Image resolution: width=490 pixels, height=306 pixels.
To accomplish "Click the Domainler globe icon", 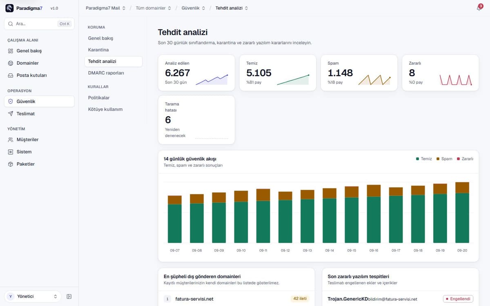I will pyautogui.click(x=11, y=63).
